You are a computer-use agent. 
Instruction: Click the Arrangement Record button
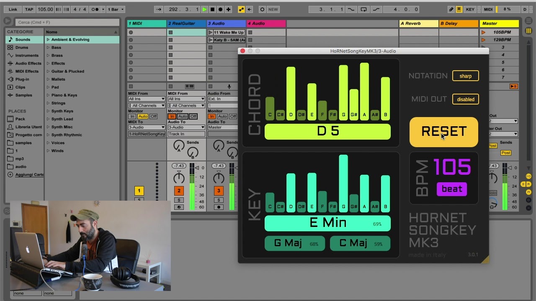tap(220, 9)
